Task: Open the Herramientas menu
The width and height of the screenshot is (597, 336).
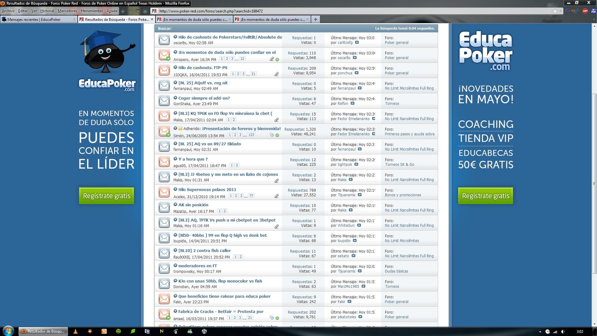Action: point(92,11)
